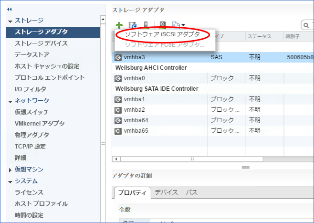The width and height of the screenshot is (314, 223).
Task: Open VMkernel アダプタ in sidebar
Action: 40,123
